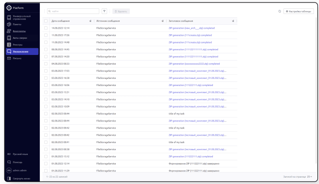Screen dimensions: 319x184
Task: Open Акты сверки menu item
Action: tap(20, 37)
